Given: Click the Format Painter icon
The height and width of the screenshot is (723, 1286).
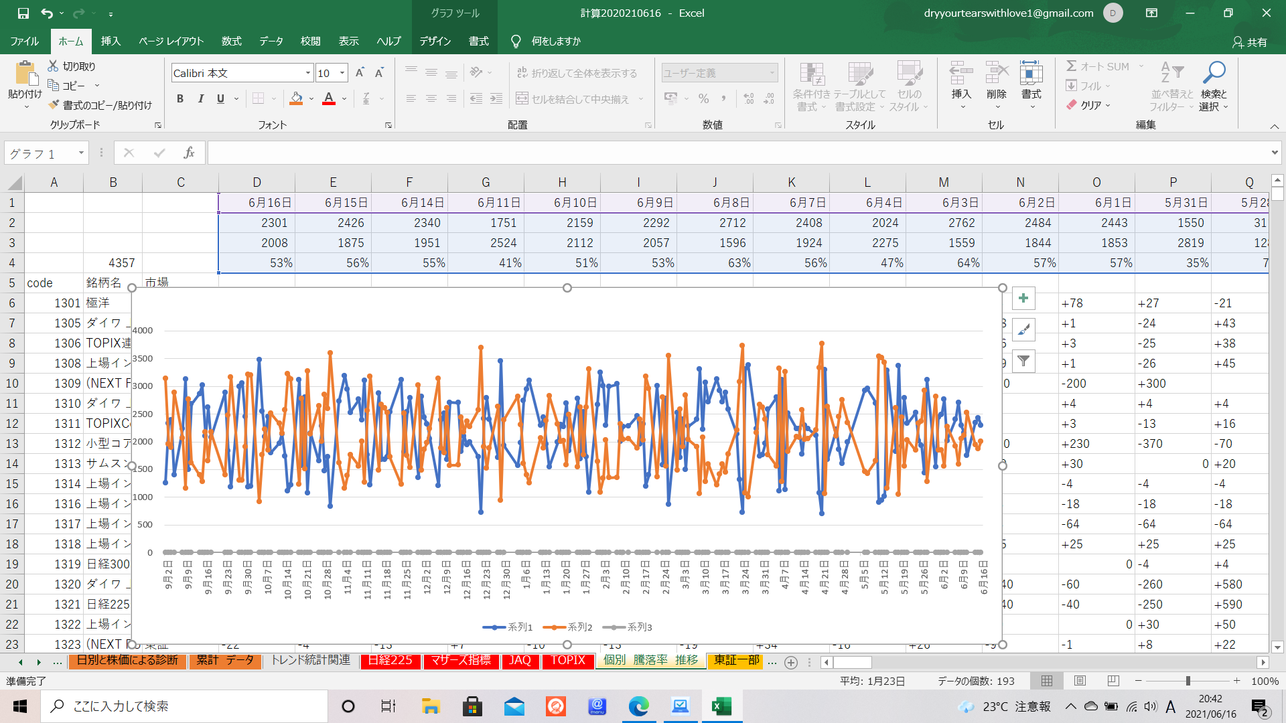Looking at the screenshot, I should [x=54, y=105].
